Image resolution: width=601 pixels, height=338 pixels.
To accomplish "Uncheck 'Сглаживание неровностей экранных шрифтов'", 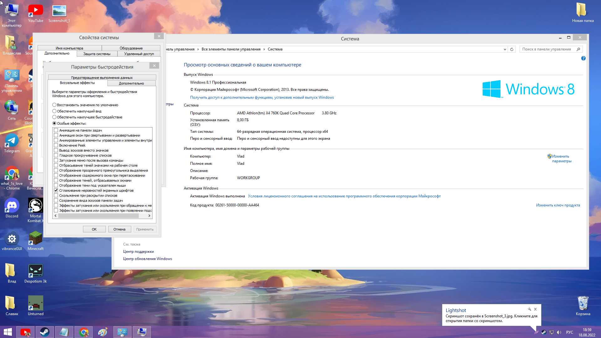I will click(x=56, y=190).
